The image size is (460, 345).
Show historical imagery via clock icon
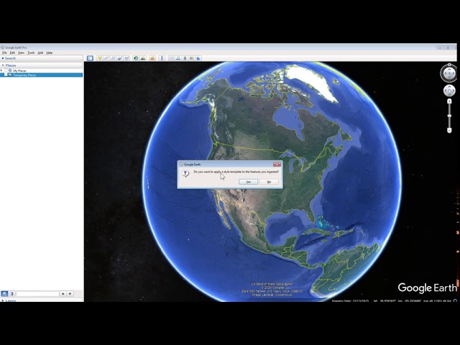coord(136,58)
